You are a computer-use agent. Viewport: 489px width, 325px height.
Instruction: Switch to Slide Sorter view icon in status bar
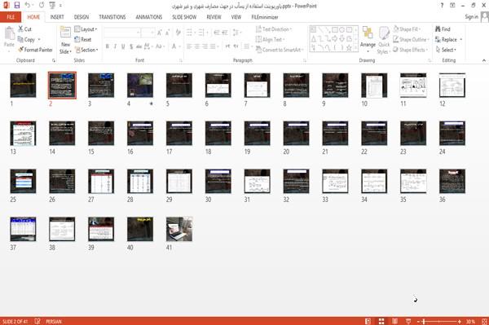point(381,321)
